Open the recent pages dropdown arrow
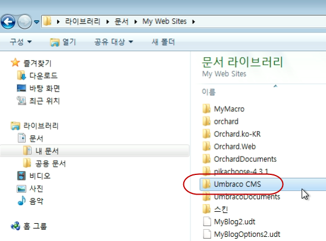This screenshot has width=326, height=241. tap(37, 21)
